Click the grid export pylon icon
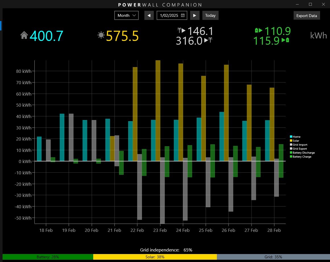 (x=210, y=40)
